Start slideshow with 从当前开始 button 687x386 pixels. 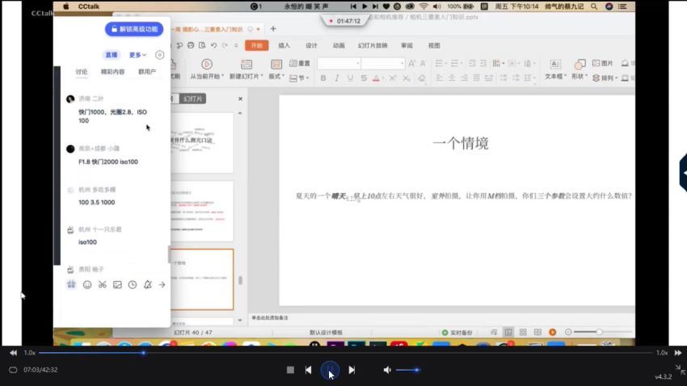(207, 69)
